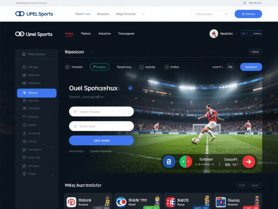
Task: Click the first white input field
Action: coord(101,112)
